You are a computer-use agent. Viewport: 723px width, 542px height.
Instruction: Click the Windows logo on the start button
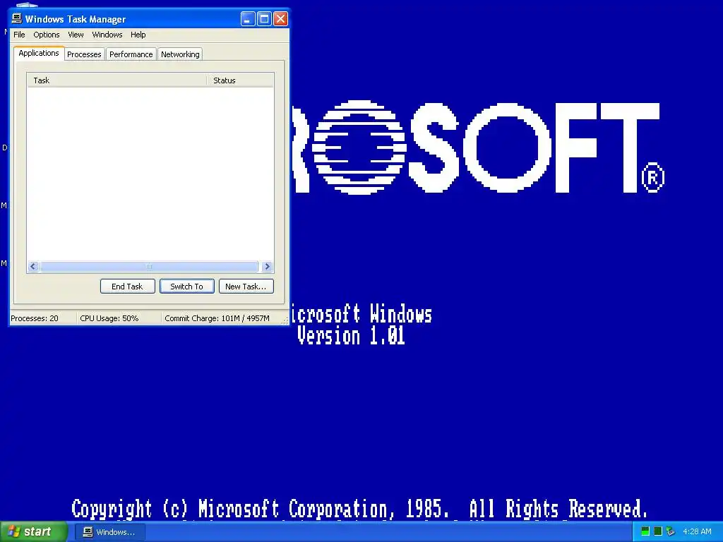coord(13,531)
